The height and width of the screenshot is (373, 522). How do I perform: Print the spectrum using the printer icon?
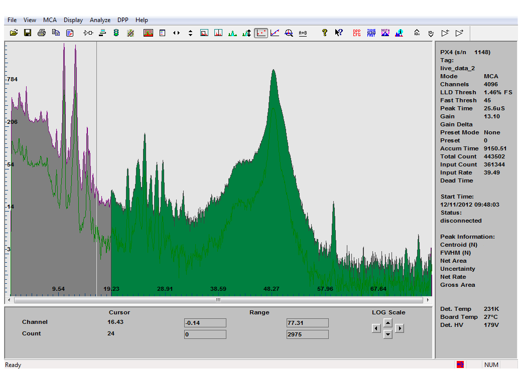click(42, 33)
